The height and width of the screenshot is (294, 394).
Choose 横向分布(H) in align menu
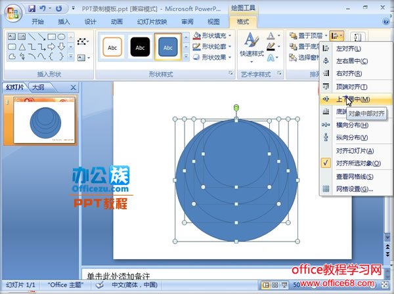pos(356,125)
